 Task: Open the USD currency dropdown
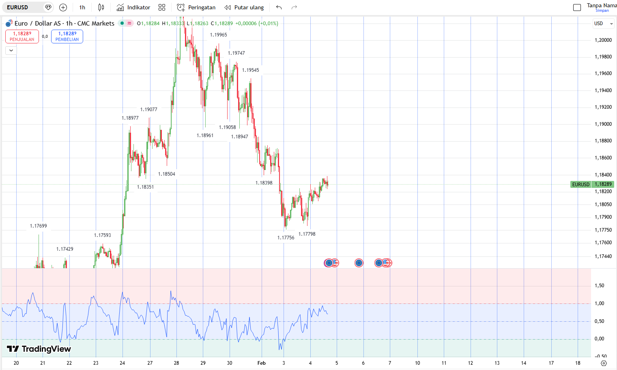pyautogui.click(x=603, y=24)
